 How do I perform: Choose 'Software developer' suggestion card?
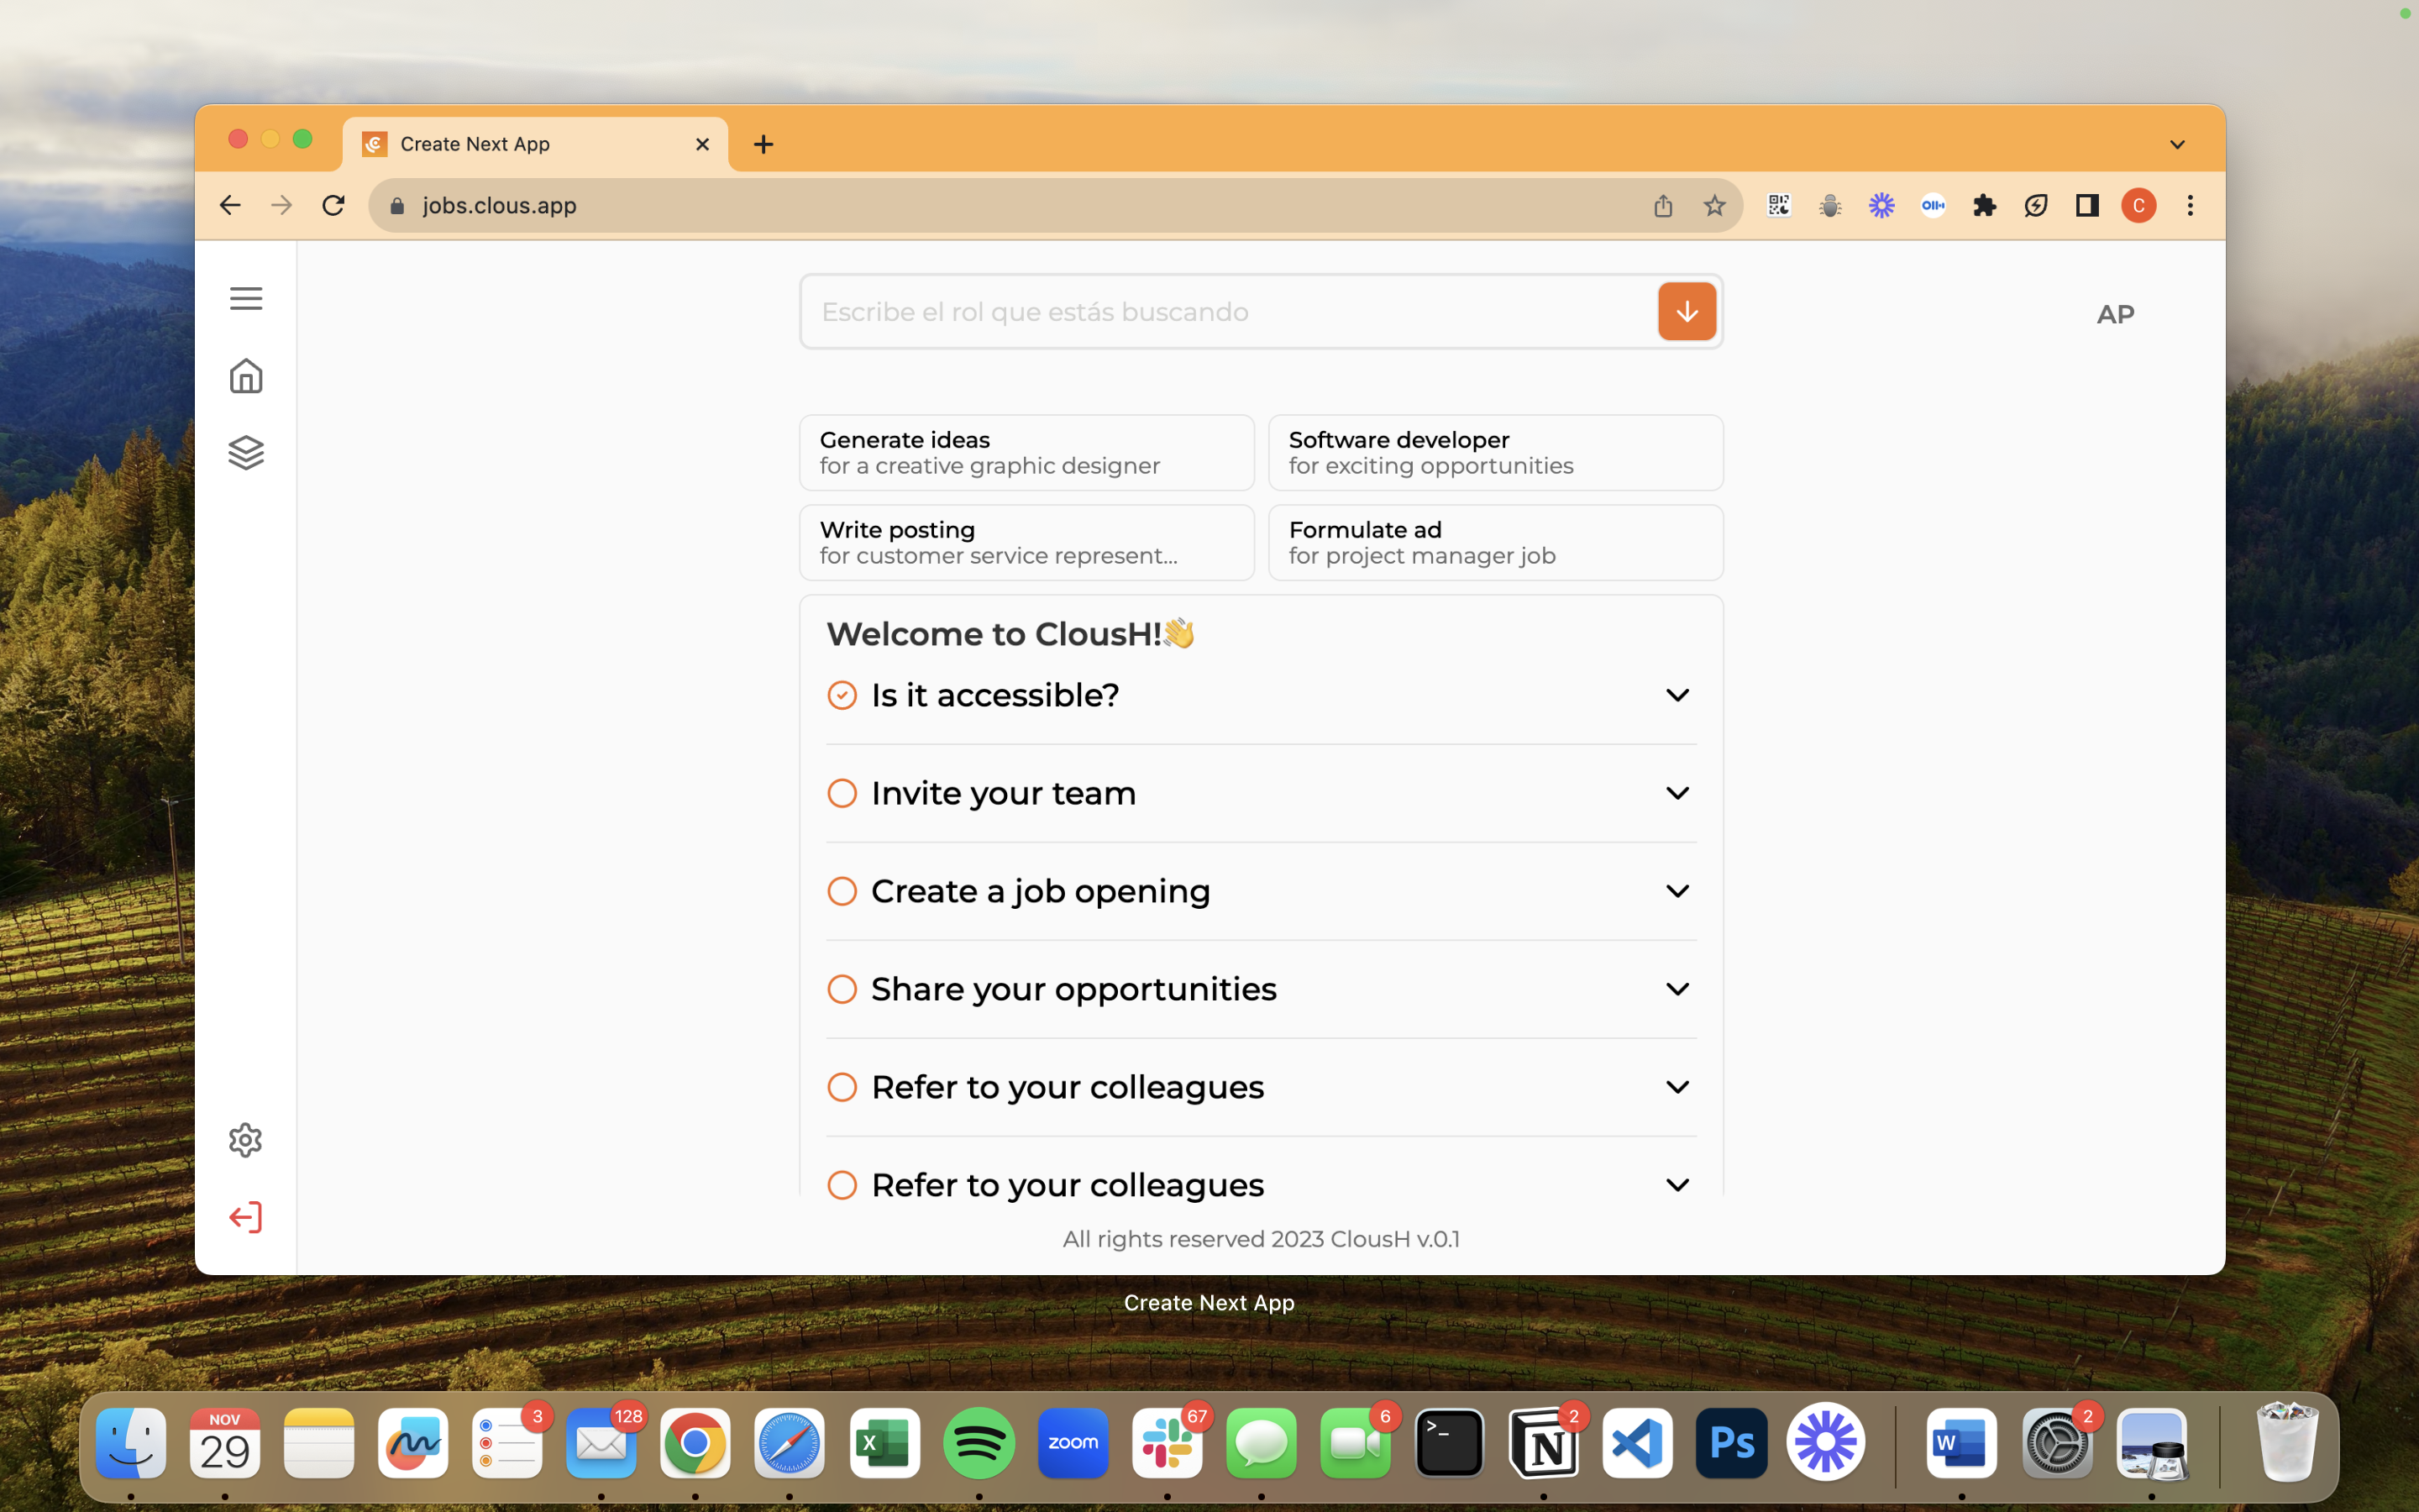click(x=1494, y=453)
